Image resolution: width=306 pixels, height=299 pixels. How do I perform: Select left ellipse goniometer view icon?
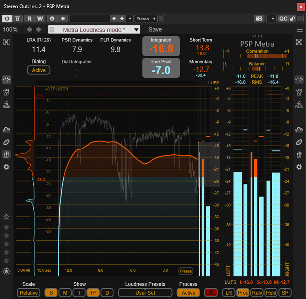(x=6, y=142)
